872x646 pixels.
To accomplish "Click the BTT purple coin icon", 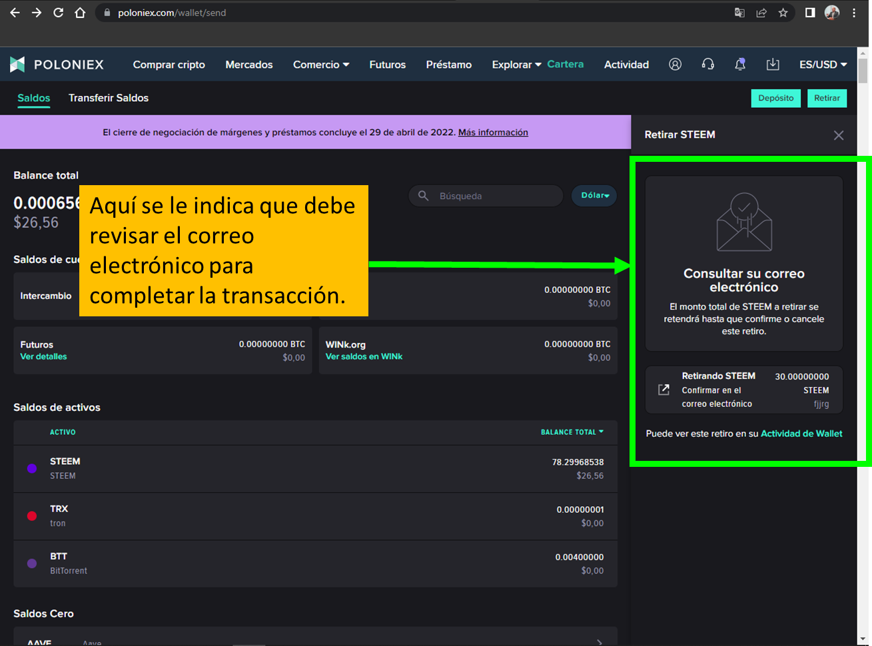I will [32, 563].
